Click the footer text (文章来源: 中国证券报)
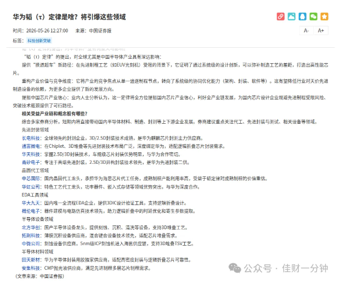 pos(39,276)
